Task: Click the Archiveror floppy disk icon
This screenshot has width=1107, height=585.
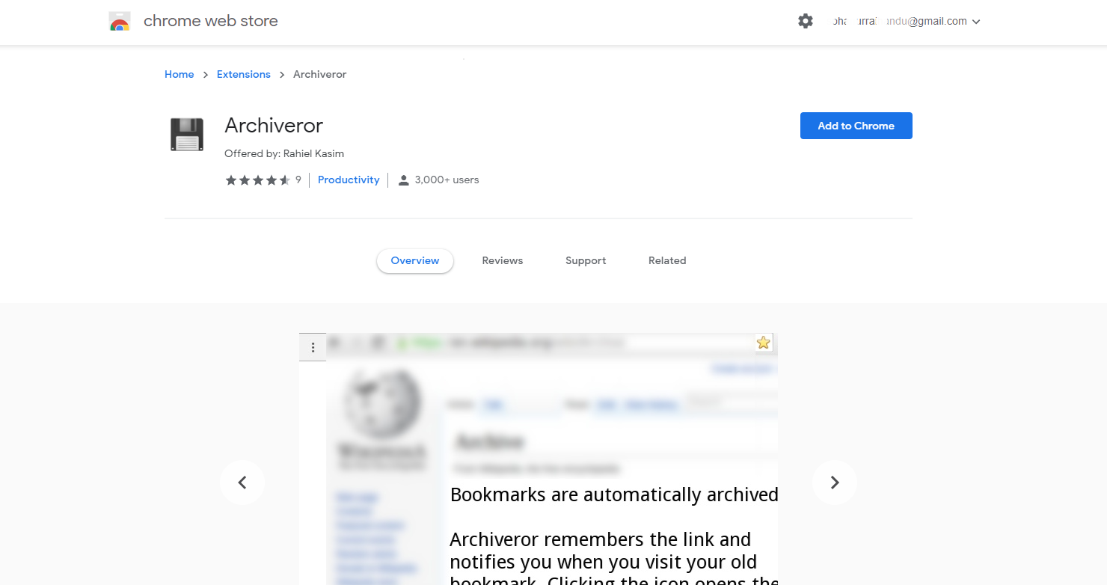Action: [187, 135]
